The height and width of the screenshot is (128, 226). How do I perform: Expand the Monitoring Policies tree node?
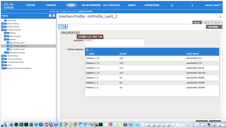click(2, 59)
